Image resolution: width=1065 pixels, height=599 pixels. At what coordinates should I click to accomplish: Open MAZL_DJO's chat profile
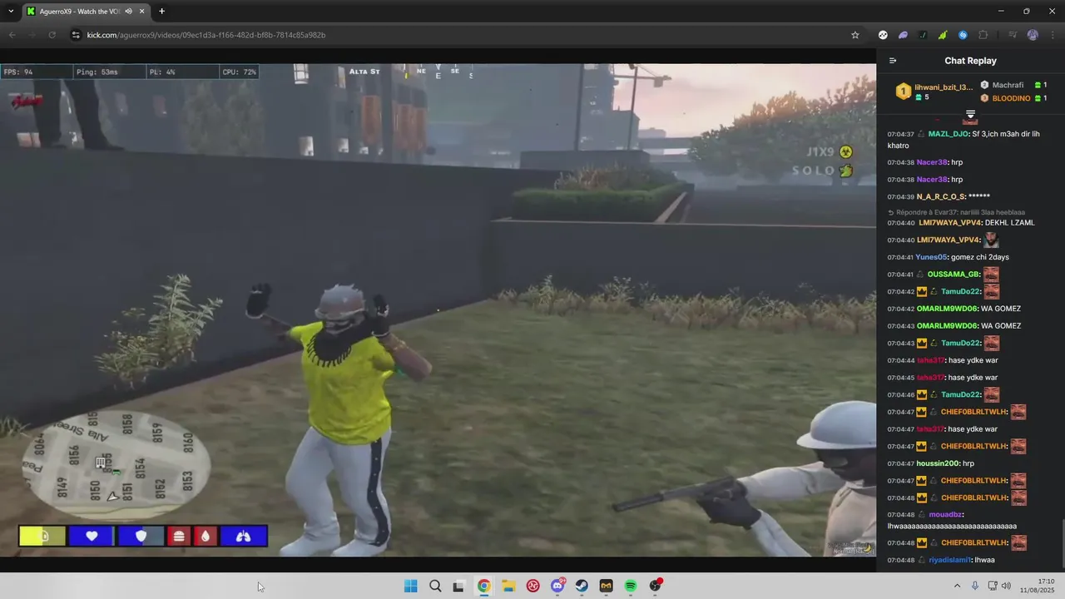[949, 134]
